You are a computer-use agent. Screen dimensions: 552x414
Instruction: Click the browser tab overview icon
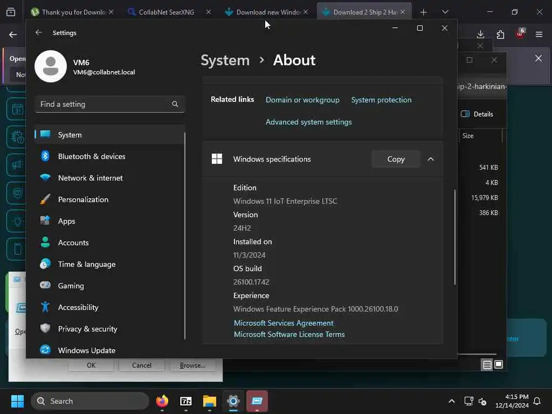11,12
